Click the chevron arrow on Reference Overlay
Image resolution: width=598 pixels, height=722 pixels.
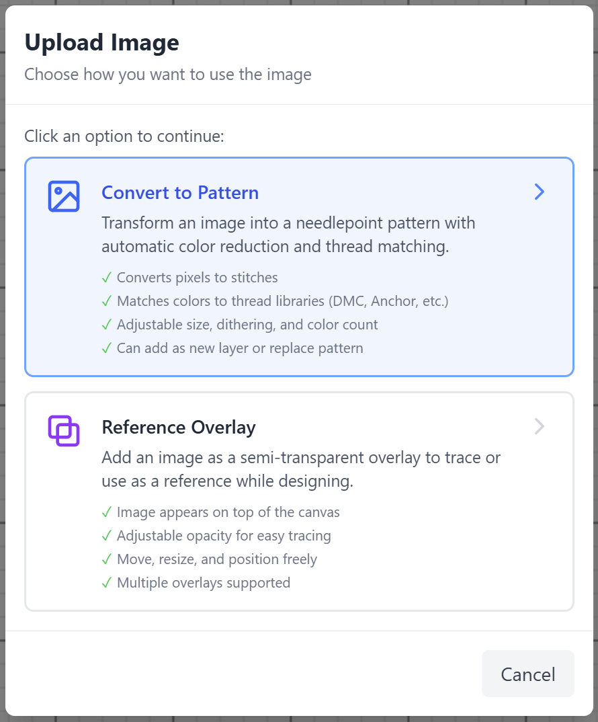click(x=539, y=427)
